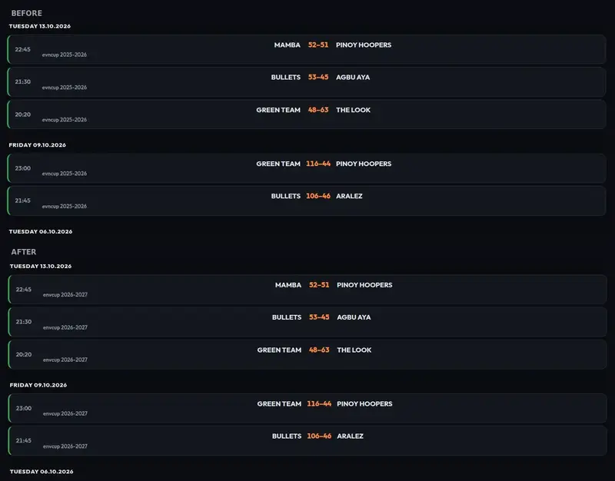Click BULLETS beside 53–45 in the Before list

[x=285, y=78]
